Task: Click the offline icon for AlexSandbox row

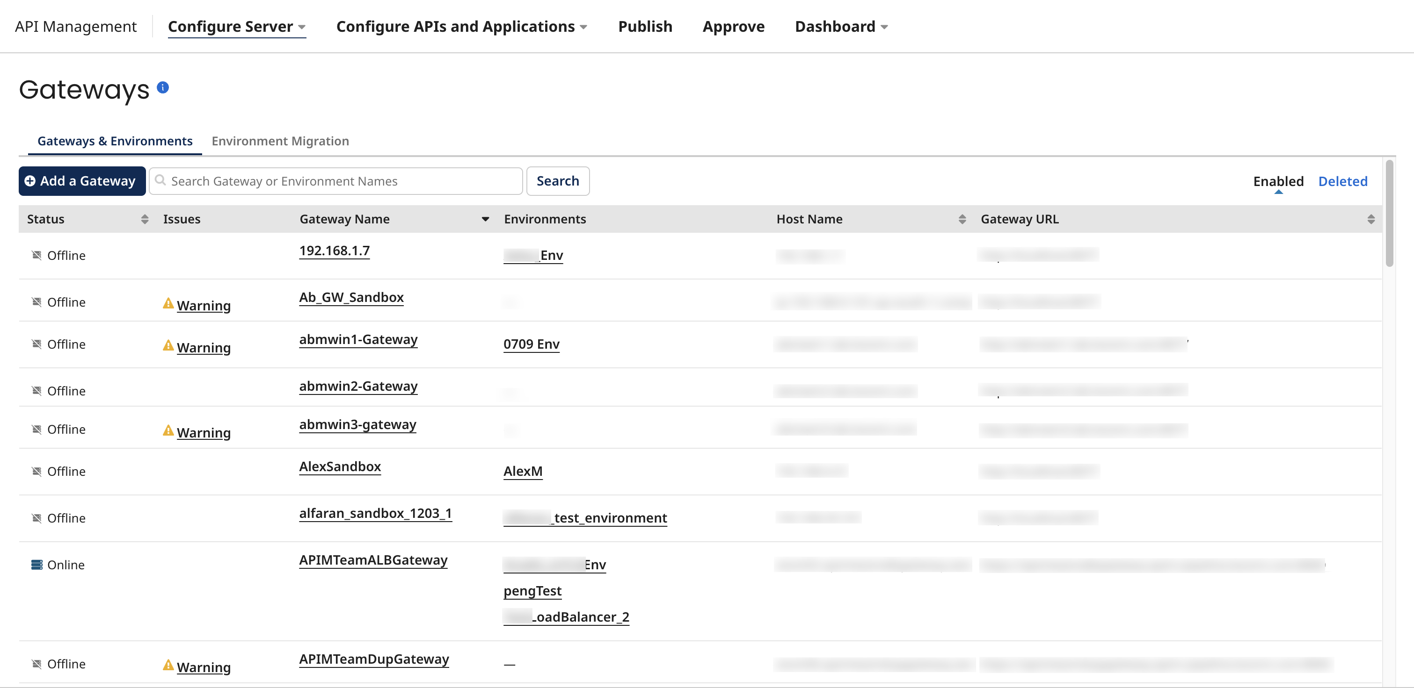Action: [36, 470]
